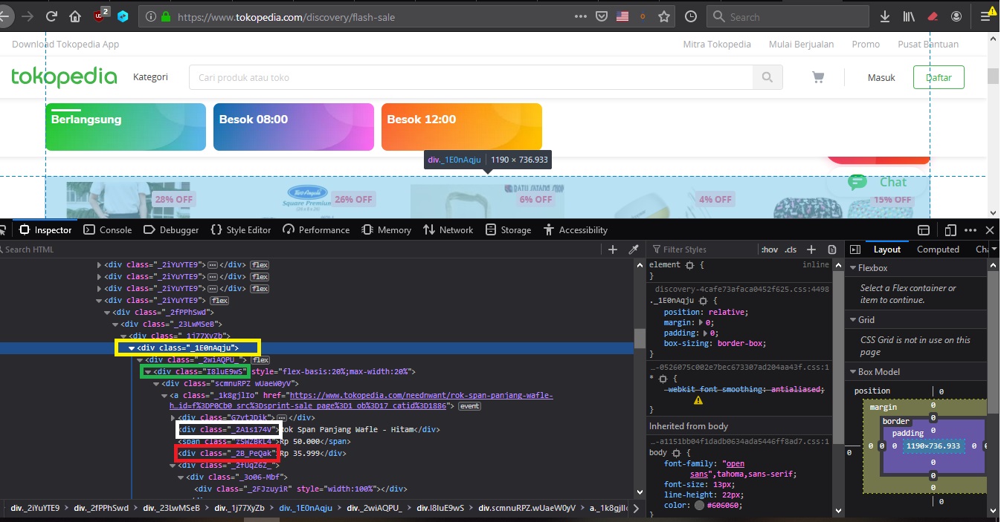Image resolution: width=1001 pixels, height=522 pixels.
Task: Click the create new node icon in Inspector
Action: tap(614, 249)
